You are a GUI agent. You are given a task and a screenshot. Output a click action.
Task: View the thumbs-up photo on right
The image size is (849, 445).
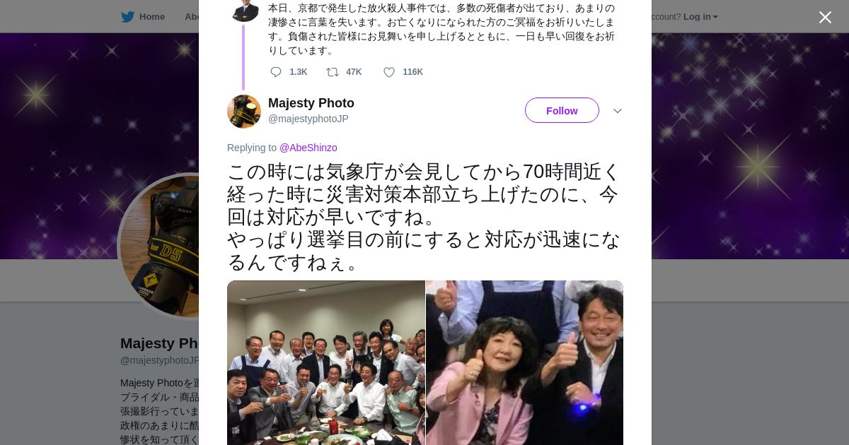(524, 362)
